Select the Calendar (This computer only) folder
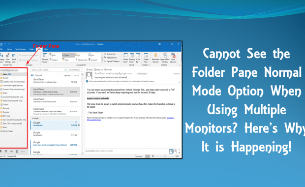 coord(13,82)
